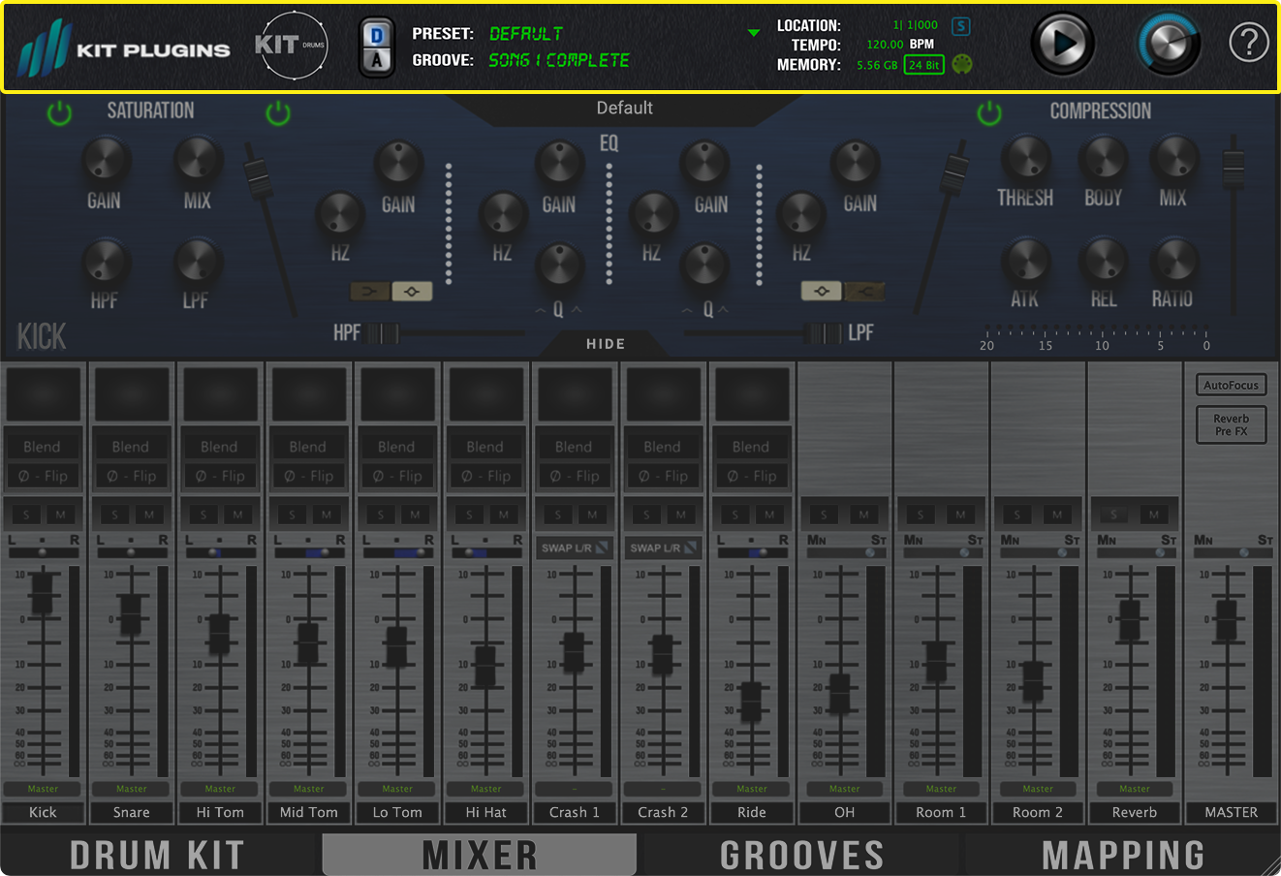Collapse the effects panel with HIDE
Viewport: 1281px width, 876px height.
coord(606,344)
